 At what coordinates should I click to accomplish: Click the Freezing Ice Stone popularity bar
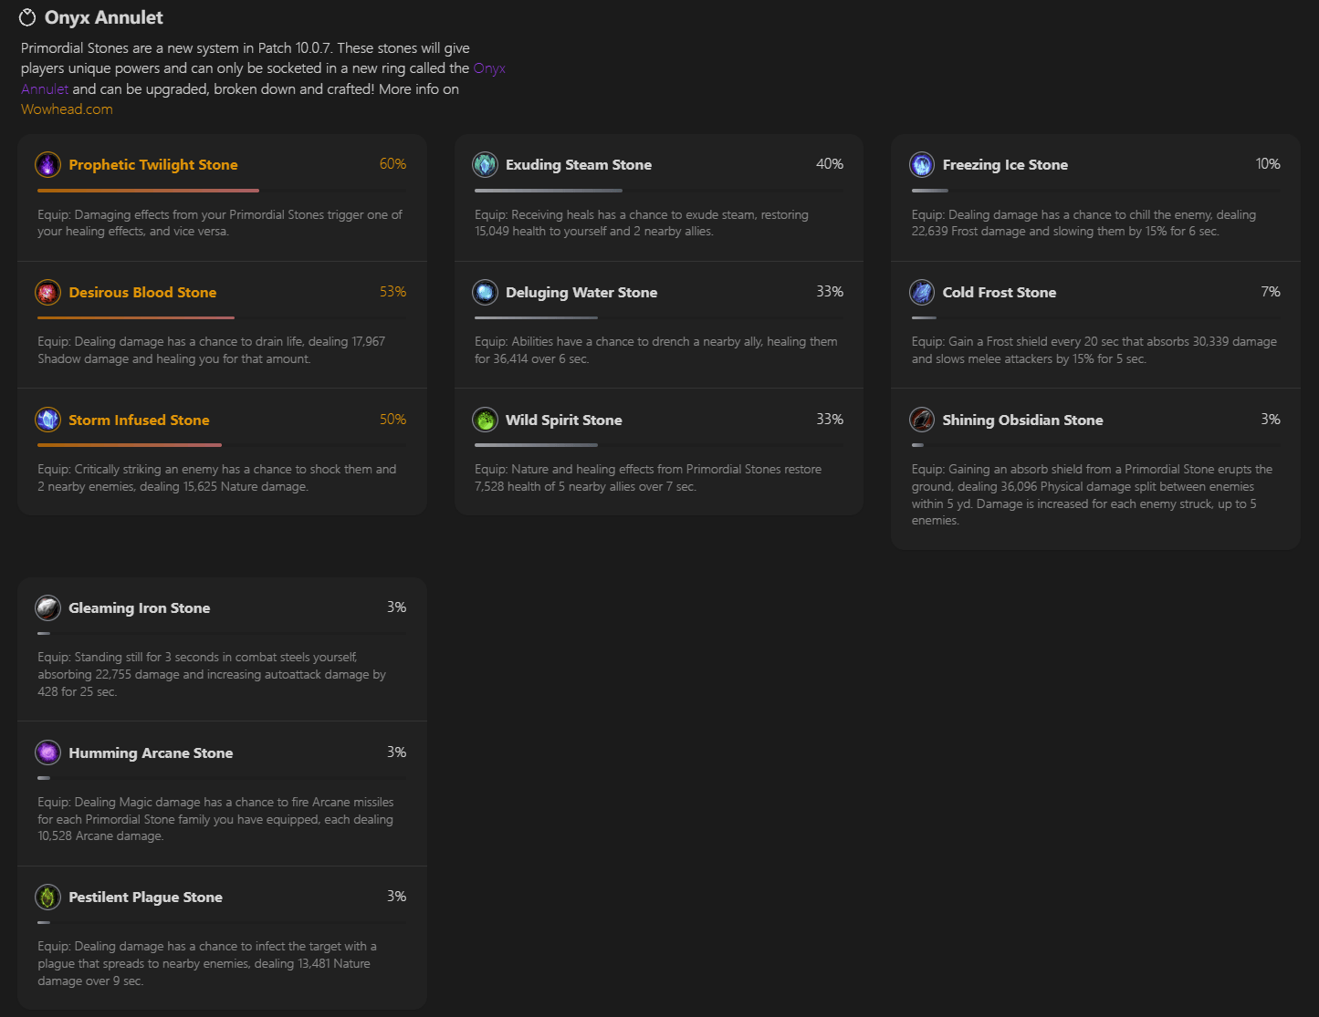(x=1096, y=191)
